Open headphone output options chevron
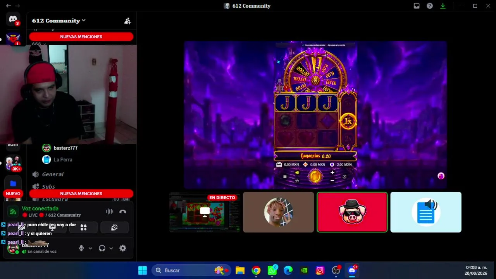 111,248
